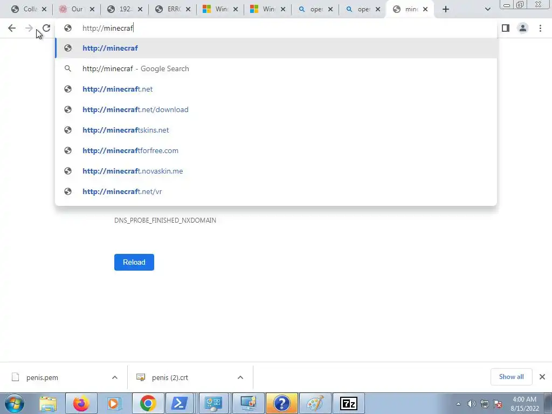
Task: Close the downloads bar
Action: pos(542,377)
